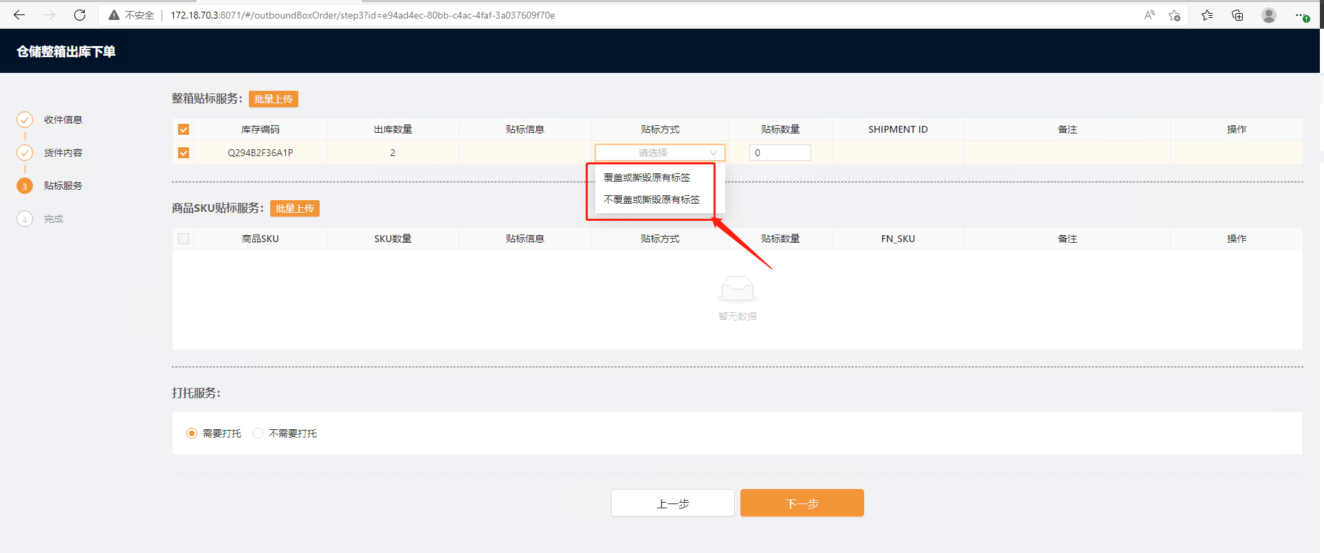Click the 下一步 button
The image size is (1324, 553).
coord(802,503)
